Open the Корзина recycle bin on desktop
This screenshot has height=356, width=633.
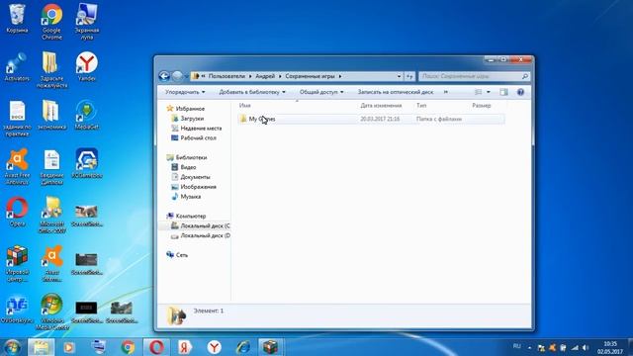[17, 19]
